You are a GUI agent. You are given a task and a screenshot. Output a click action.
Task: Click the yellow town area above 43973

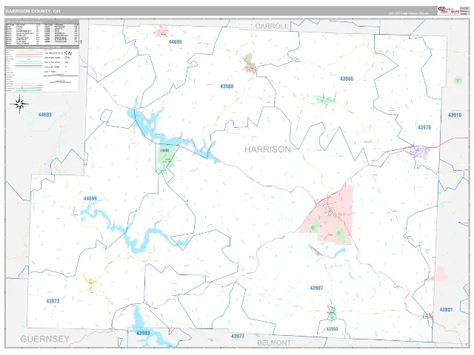(89, 283)
